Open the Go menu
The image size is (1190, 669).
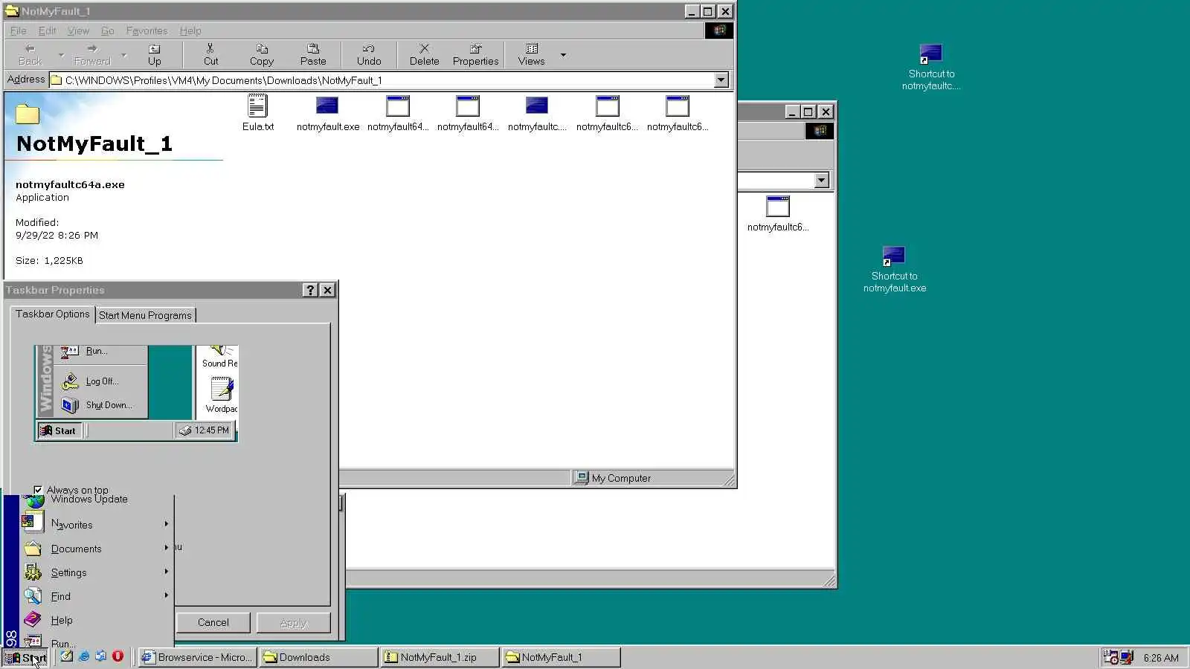pyautogui.click(x=107, y=30)
